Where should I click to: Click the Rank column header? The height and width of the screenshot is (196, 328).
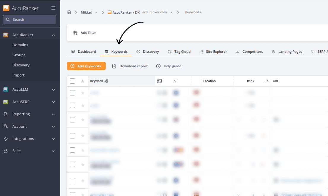[251, 81]
